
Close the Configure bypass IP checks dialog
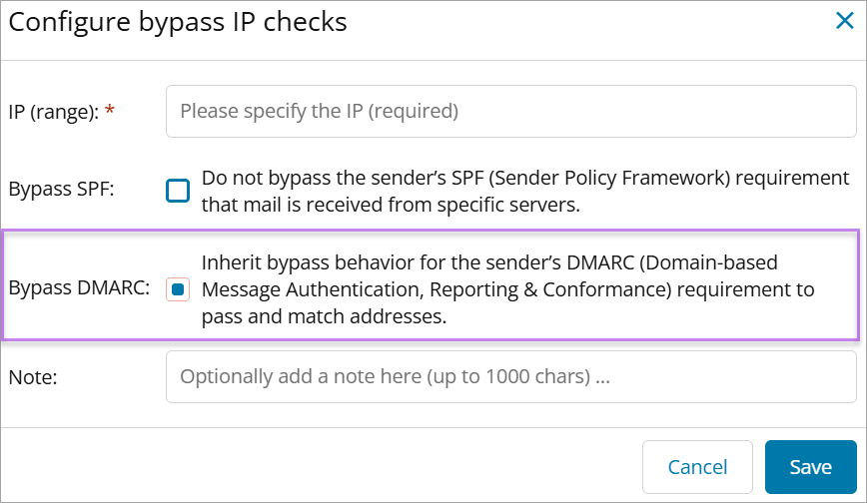pyautogui.click(x=844, y=22)
